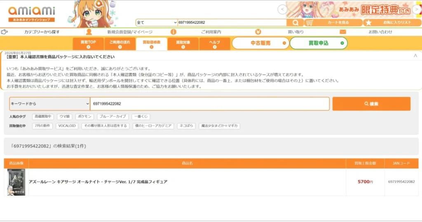Click the envelope contact icon
This screenshot has width=422, height=222.
click(342, 32)
